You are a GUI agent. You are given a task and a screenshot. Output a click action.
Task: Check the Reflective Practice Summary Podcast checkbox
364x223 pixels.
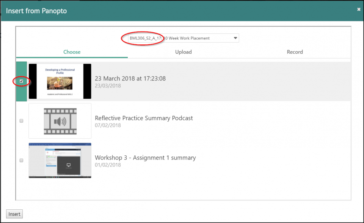tap(21, 121)
